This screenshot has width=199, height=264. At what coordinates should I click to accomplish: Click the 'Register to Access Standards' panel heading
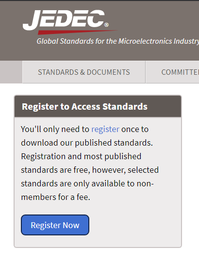84,107
